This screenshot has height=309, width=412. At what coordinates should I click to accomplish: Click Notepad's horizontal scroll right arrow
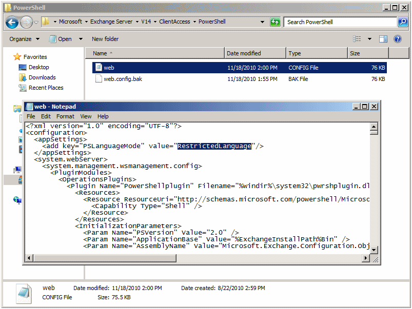[365, 258]
